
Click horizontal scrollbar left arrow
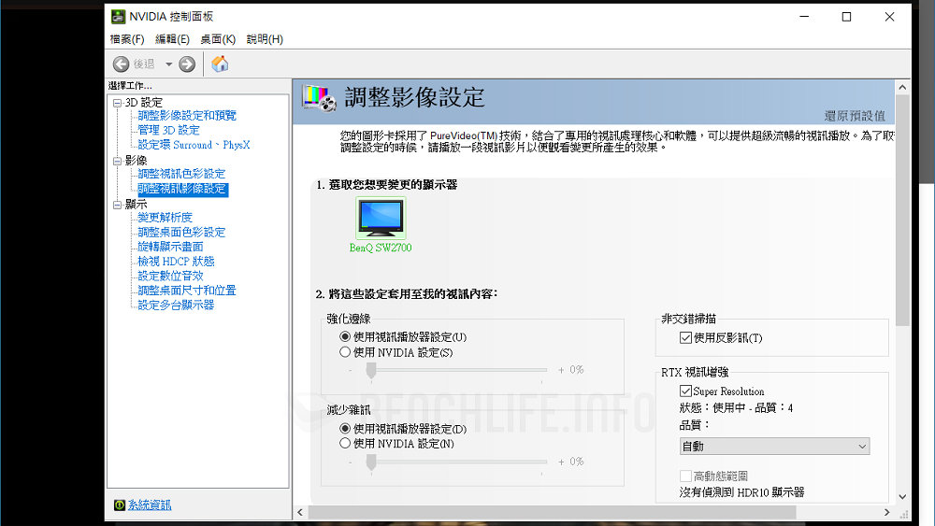(x=300, y=512)
